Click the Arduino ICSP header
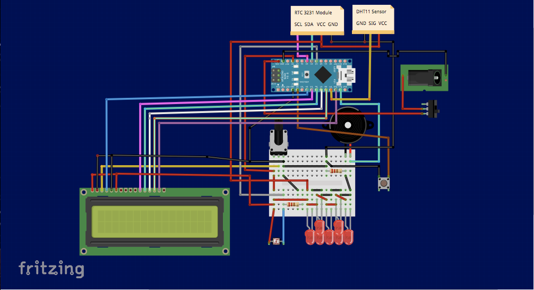The height and width of the screenshot is (290, 534). (276, 75)
